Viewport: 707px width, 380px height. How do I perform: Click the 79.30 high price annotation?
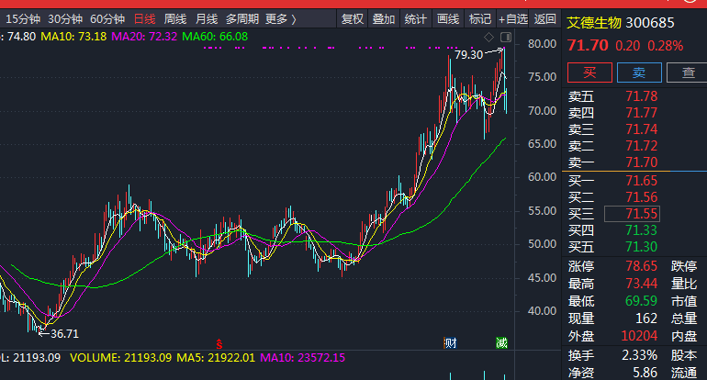click(x=469, y=55)
